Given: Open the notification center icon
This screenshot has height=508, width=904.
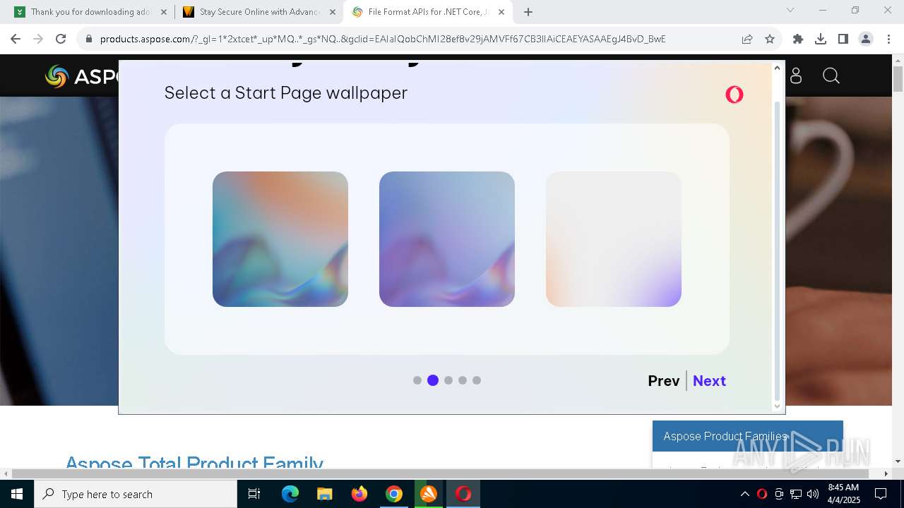Looking at the screenshot, I should click(881, 494).
